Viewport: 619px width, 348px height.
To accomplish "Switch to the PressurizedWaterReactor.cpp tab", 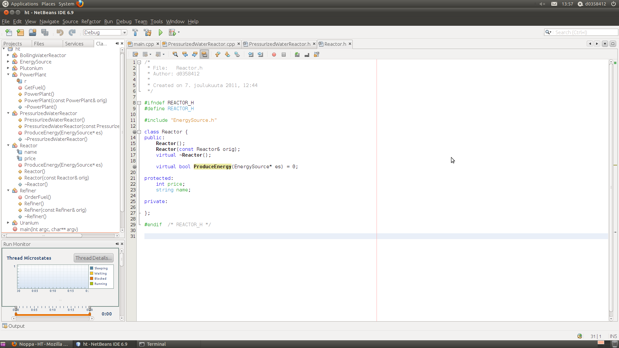I will pos(201,44).
